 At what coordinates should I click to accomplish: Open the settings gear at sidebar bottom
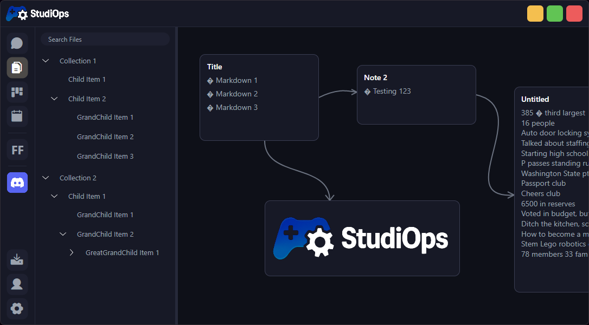coord(16,308)
